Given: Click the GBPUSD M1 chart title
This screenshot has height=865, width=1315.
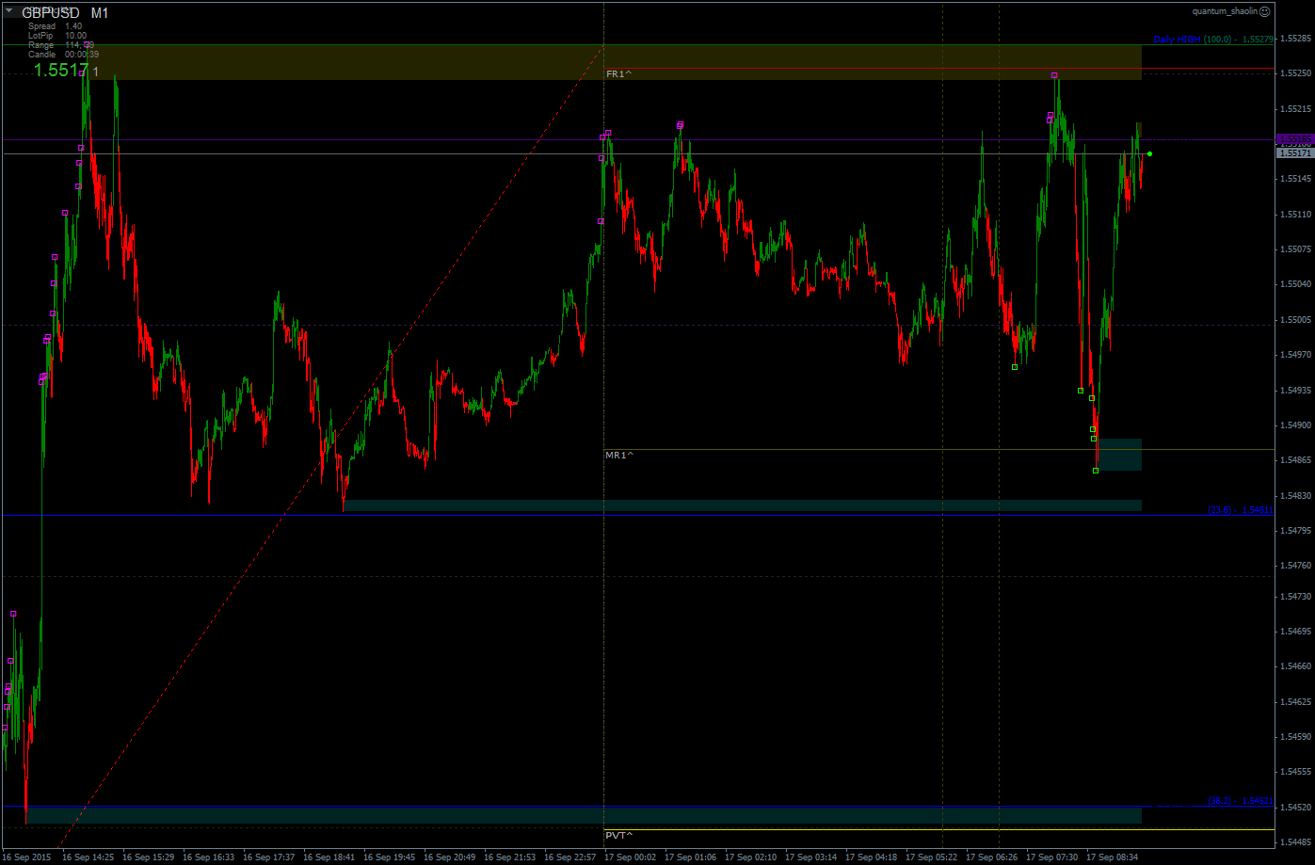Looking at the screenshot, I should [65, 13].
